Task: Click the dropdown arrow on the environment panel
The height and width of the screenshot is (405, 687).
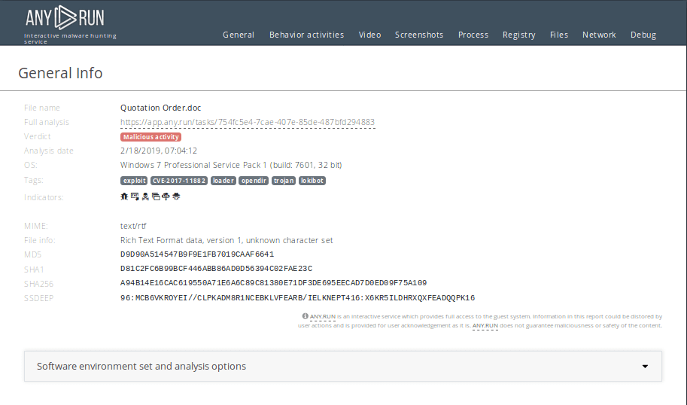Action: tap(645, 367)
